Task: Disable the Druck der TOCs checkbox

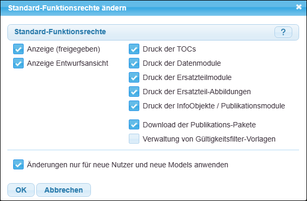Action: 134,49
